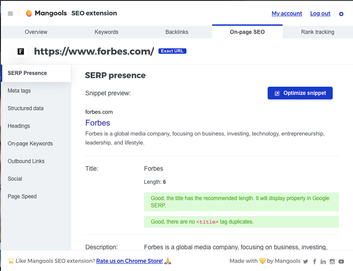Open Mangools Instagram page icon
This screenshot has width=353, height=271.
coord(332,262)
